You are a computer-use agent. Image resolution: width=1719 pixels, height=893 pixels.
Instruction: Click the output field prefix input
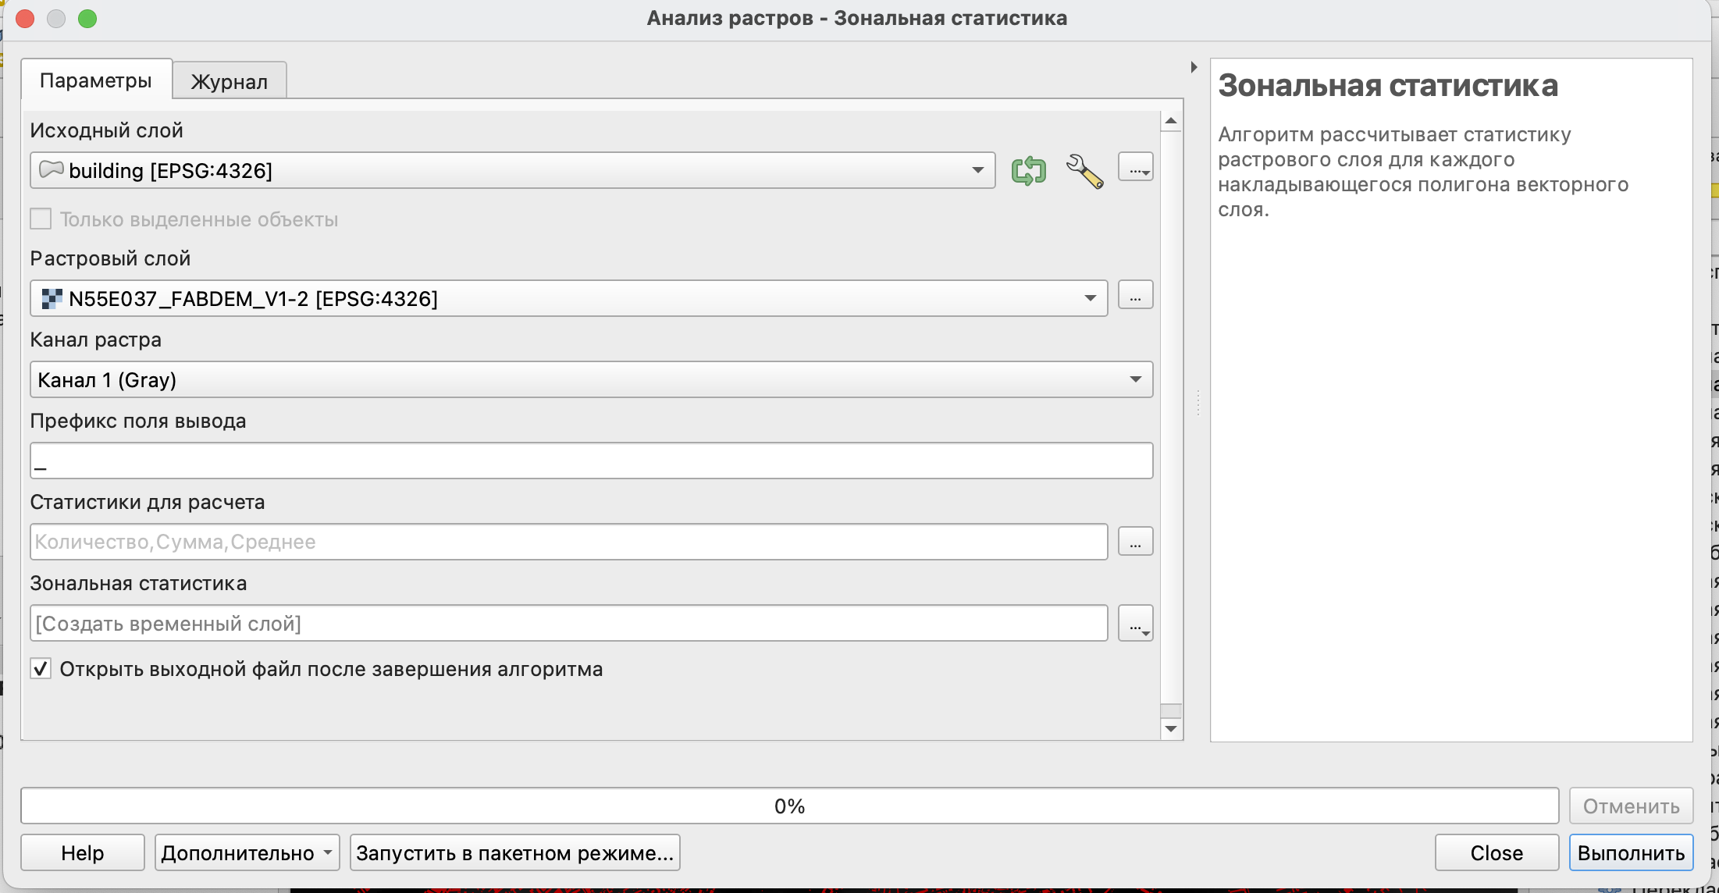(591, 461)
